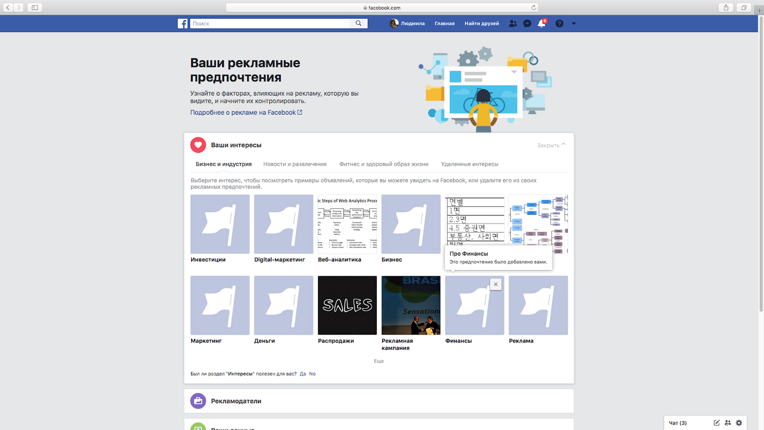The image size is (764, 430).
Task: Select the Digital-маркетинг interest tile
Action: point(284,224)
